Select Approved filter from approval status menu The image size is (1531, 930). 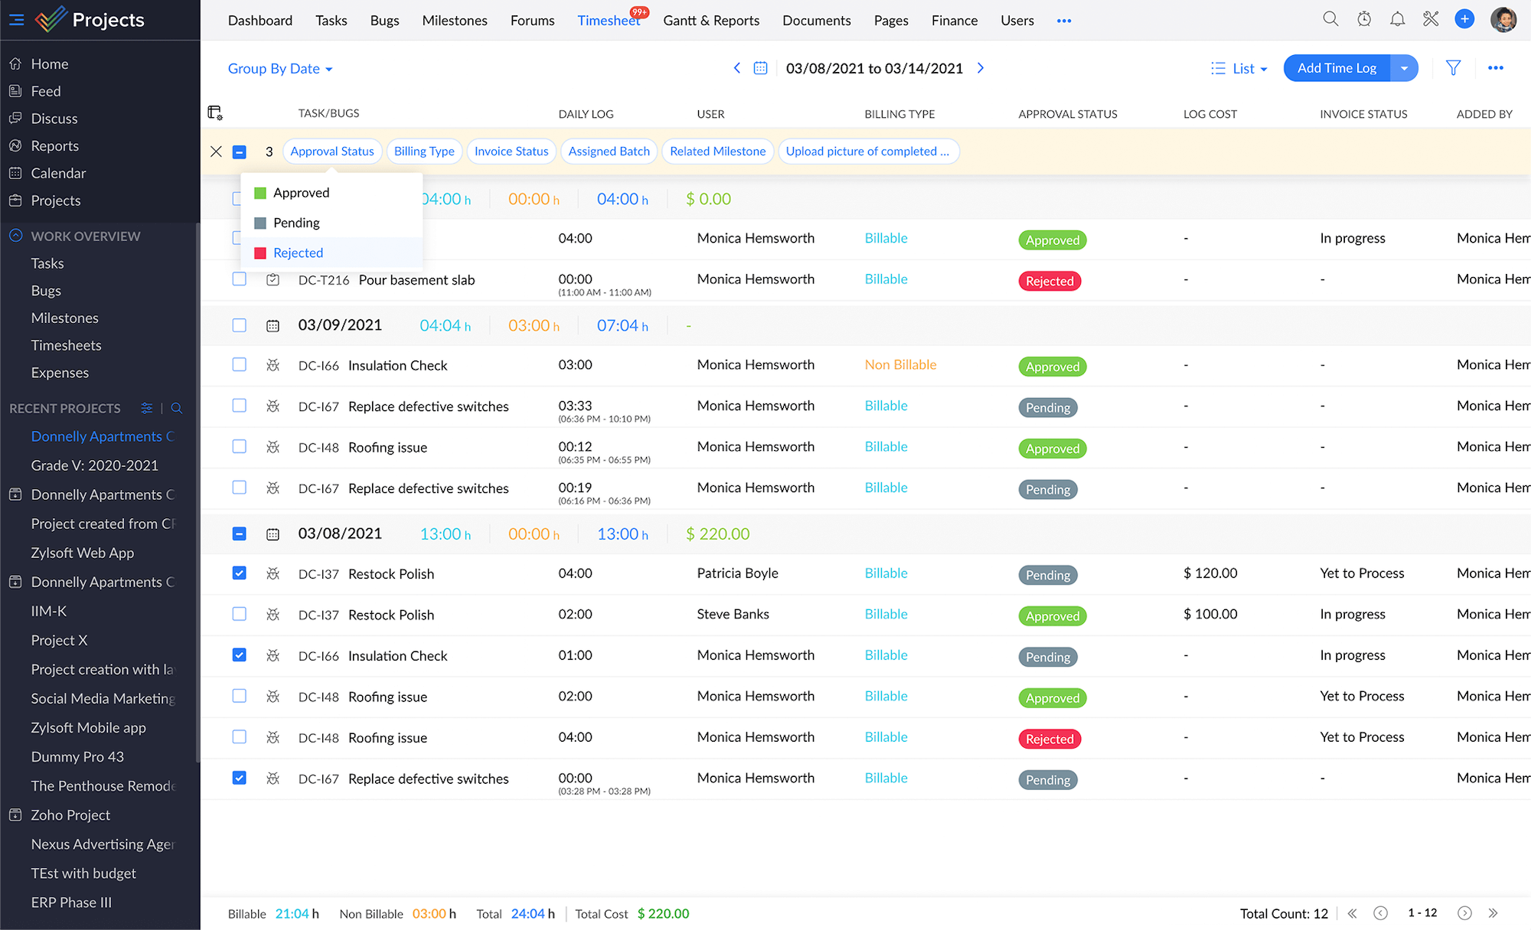click(x=302, y=191)
